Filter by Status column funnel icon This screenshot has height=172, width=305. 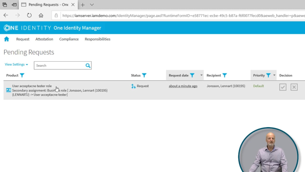coord(144,75)
